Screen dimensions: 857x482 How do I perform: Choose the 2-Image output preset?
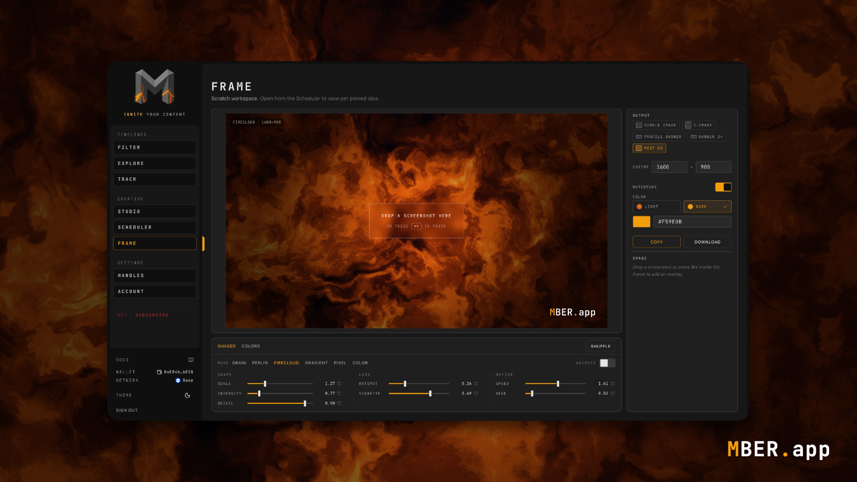(x=699, y=125)
